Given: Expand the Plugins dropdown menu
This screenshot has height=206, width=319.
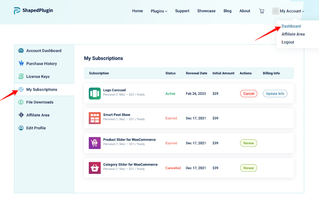Looking at the screenshot, I should [x=159, y=11].
